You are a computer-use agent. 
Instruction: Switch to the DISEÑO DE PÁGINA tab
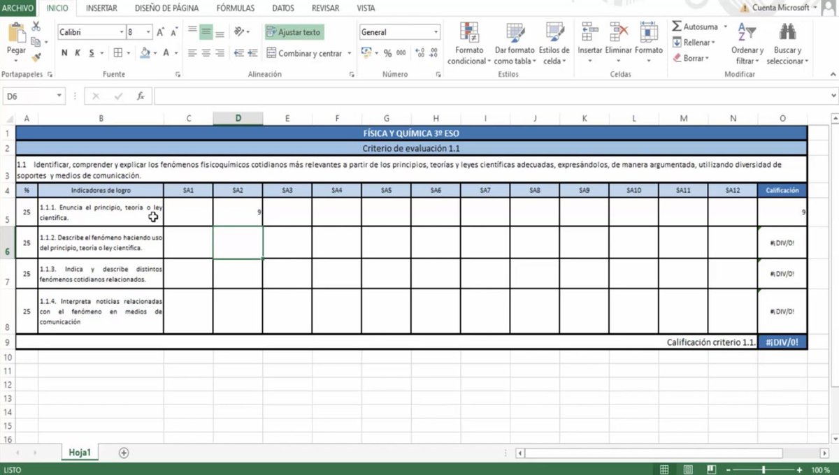pos(166,8)
